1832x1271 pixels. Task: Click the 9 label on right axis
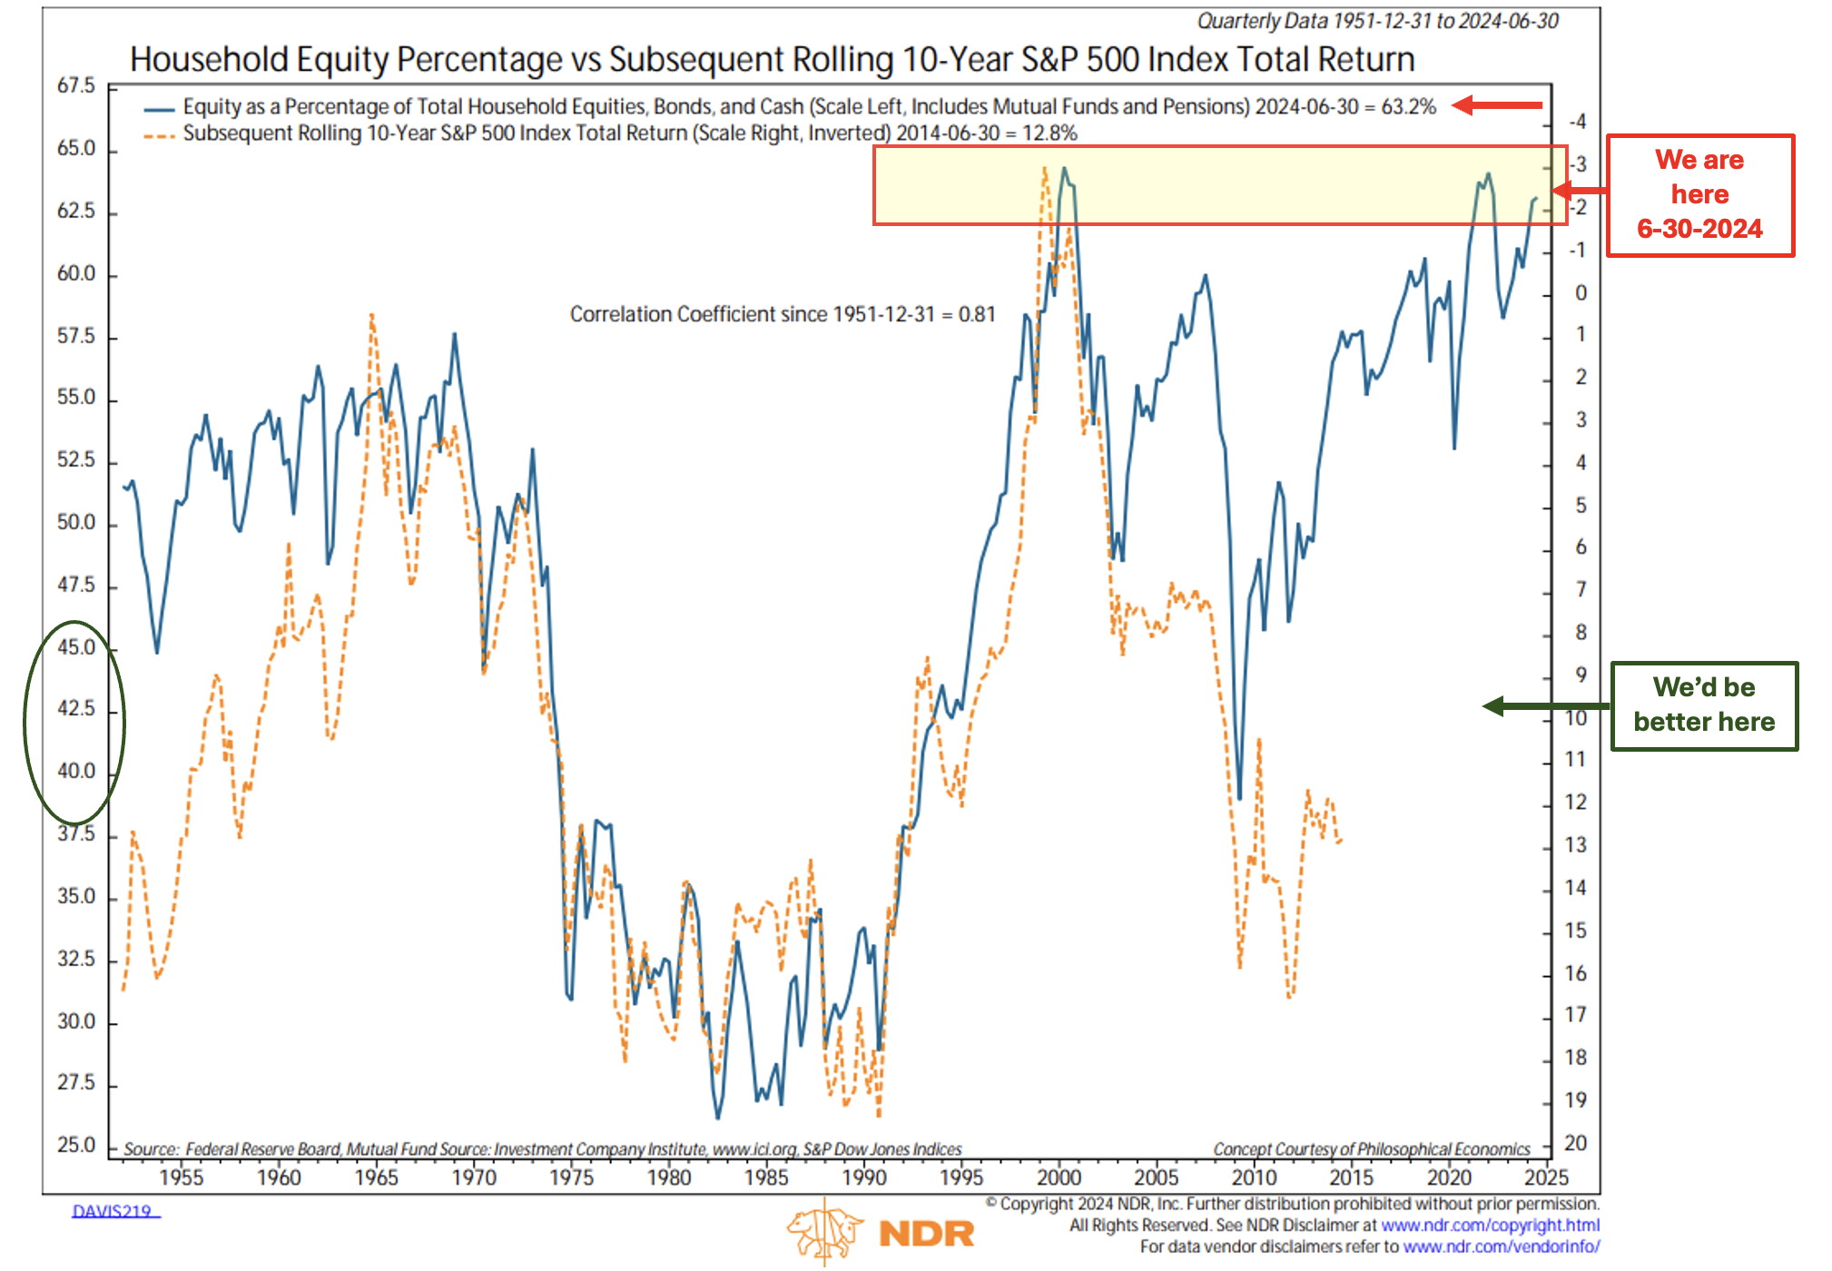point(1581,675)
